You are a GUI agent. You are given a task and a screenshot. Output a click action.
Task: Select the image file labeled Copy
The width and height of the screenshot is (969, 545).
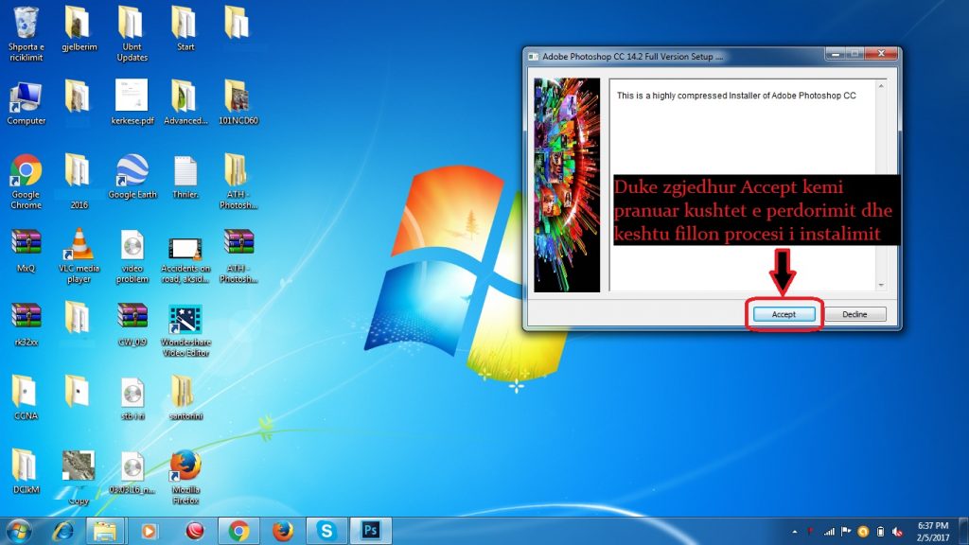pos(79,477)
